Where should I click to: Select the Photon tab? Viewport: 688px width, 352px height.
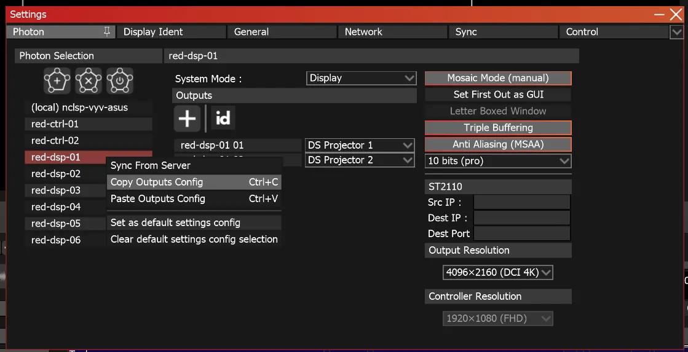click(x=61, y=32)
